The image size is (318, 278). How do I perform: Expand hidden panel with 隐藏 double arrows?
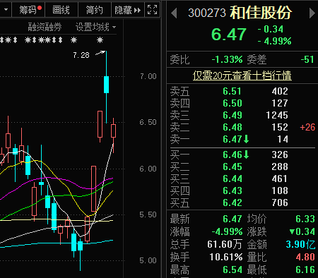click(137, 11)
